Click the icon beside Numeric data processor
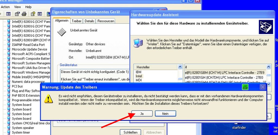This screenshot has width=278, height=135. click(x=8, y=82)
